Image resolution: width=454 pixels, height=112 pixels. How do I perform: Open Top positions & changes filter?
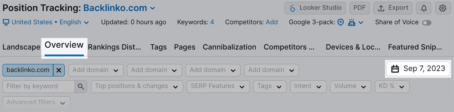click(137, 87)
